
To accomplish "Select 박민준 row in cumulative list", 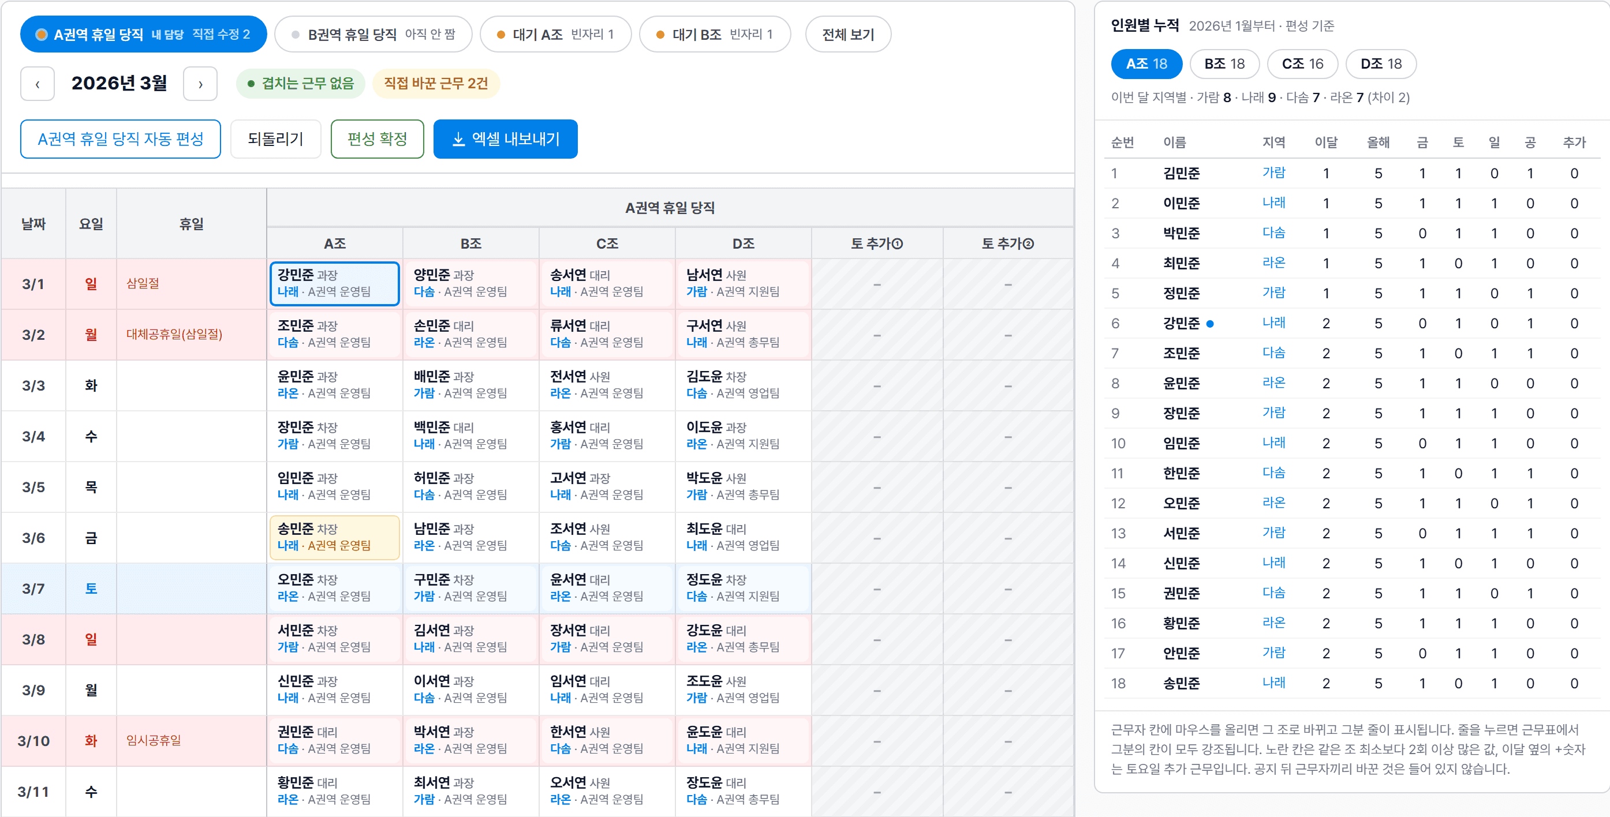I will click(x=1352, y=233).
